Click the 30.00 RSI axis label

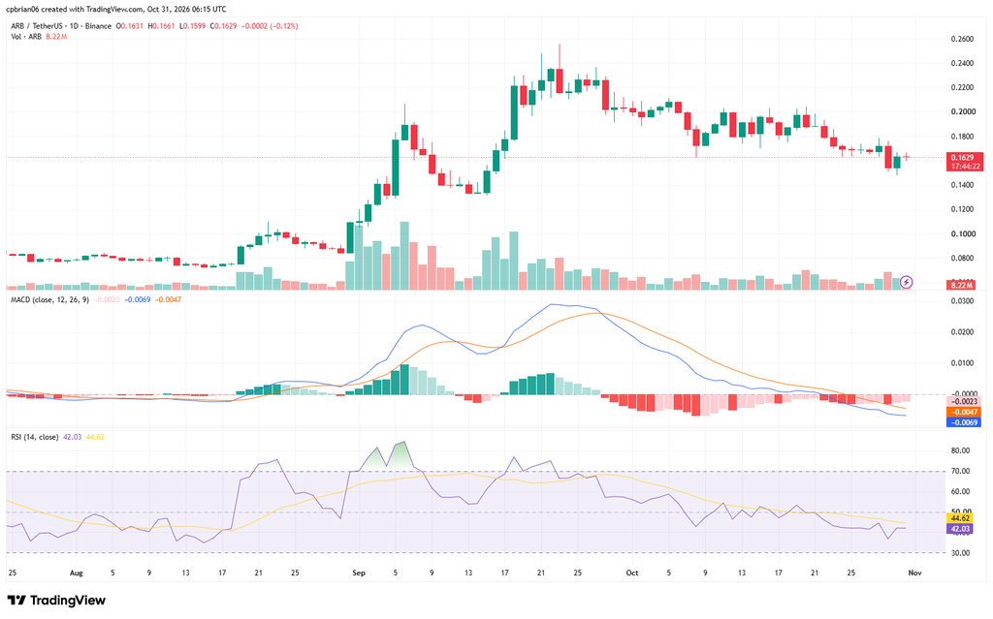961,553
